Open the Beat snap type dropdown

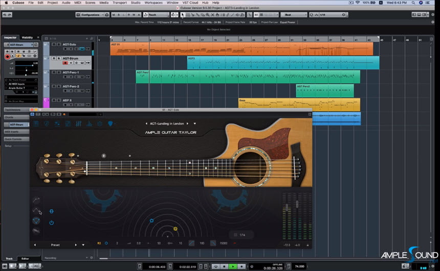294,15
